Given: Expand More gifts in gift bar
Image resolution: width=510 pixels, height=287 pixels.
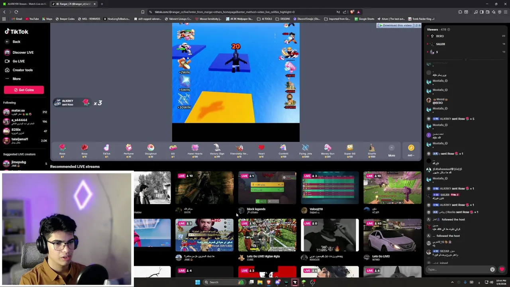Looking at the screenshot, I should [x=392, y=151].
